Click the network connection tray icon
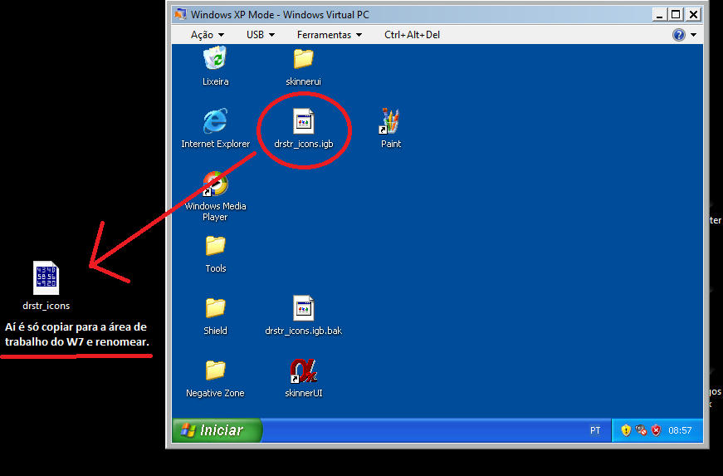 tap(641, 430)
